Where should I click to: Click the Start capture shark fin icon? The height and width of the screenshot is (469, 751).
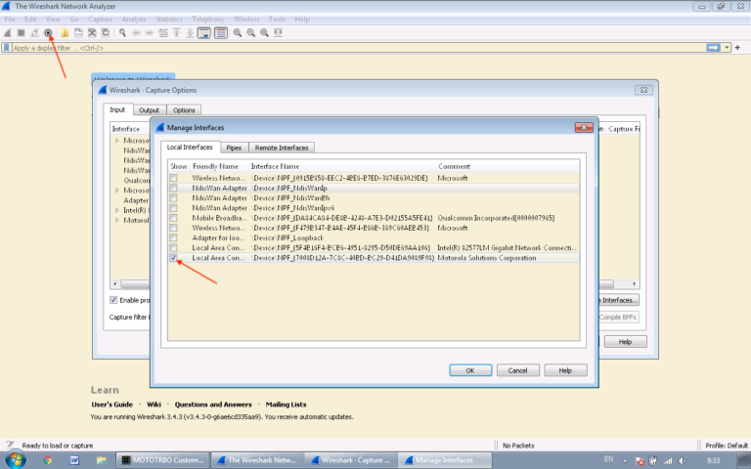click(x=8, y=32)
